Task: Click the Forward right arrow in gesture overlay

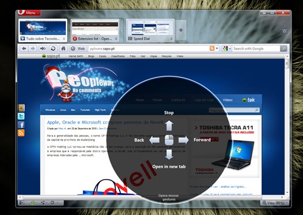Action: pos(183,140)
